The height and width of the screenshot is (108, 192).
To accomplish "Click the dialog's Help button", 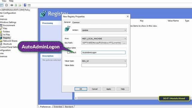I will pyautogui.click(x=123, y=89).
